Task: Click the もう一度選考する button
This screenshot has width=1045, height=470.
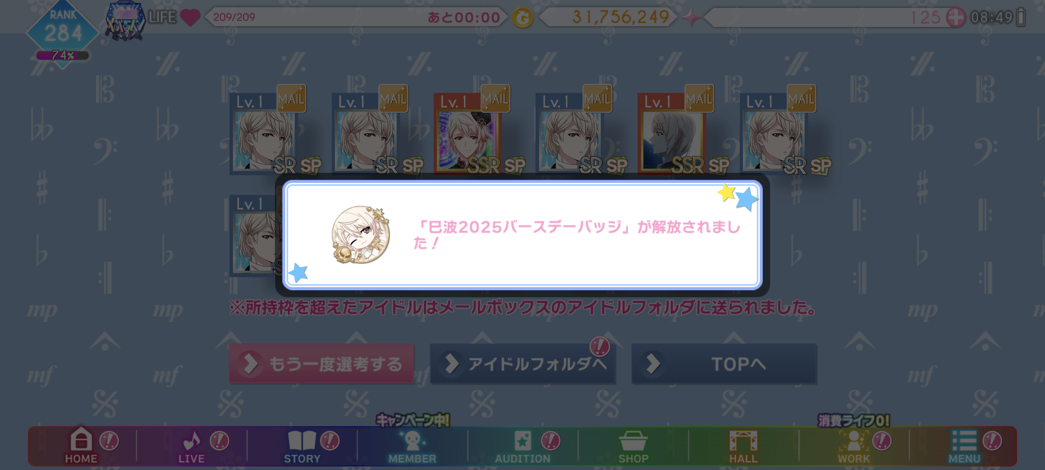Action: pos(321,364)
